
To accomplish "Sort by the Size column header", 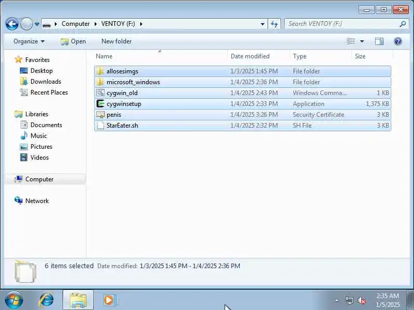I will tap(372, 56).
